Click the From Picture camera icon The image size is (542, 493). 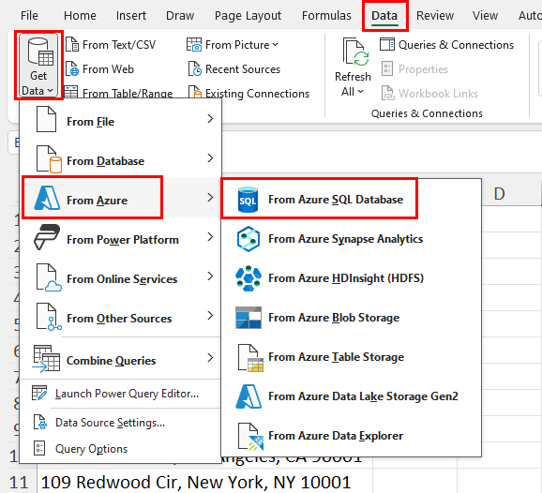click(x=194, y=45)
